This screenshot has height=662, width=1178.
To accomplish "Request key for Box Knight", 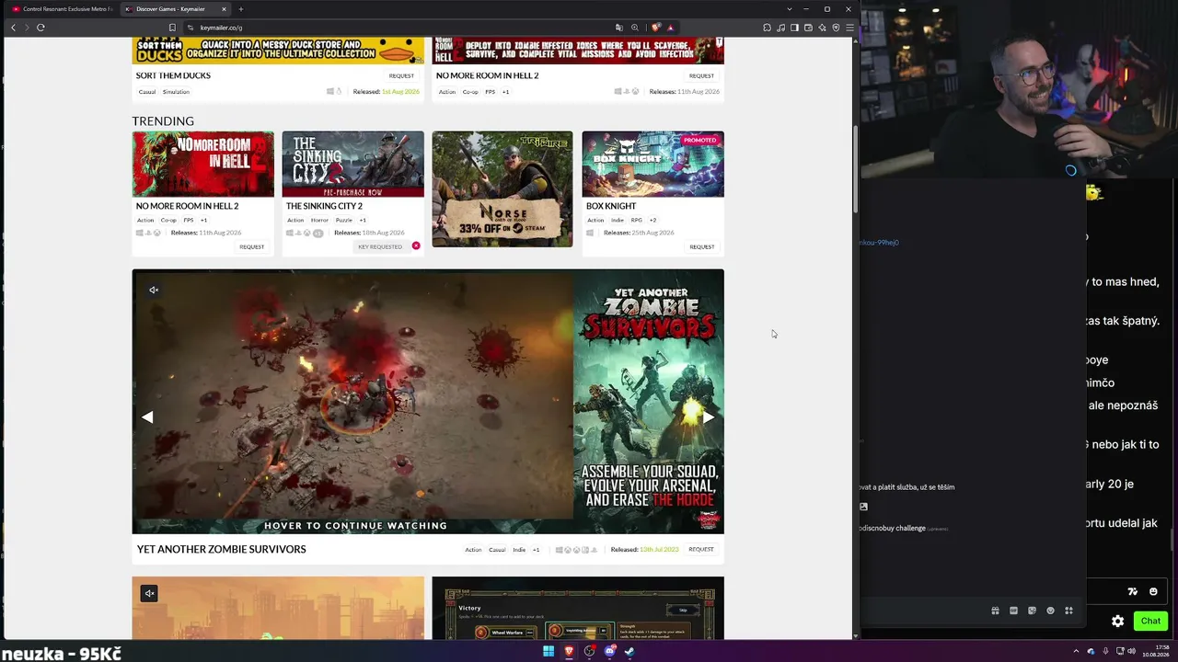I will (701, 246).
